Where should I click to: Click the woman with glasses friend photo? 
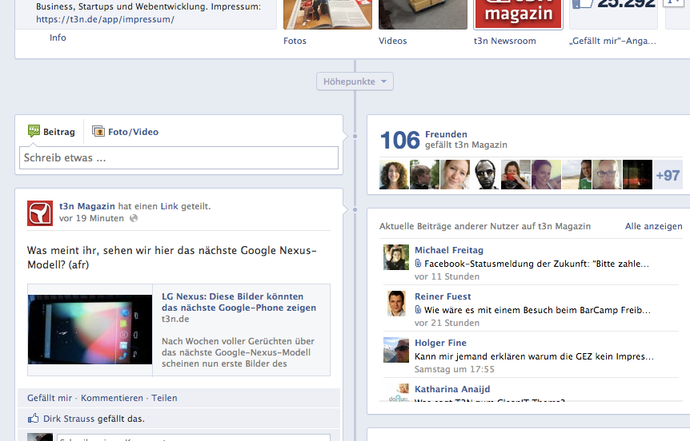pos(607,174)
